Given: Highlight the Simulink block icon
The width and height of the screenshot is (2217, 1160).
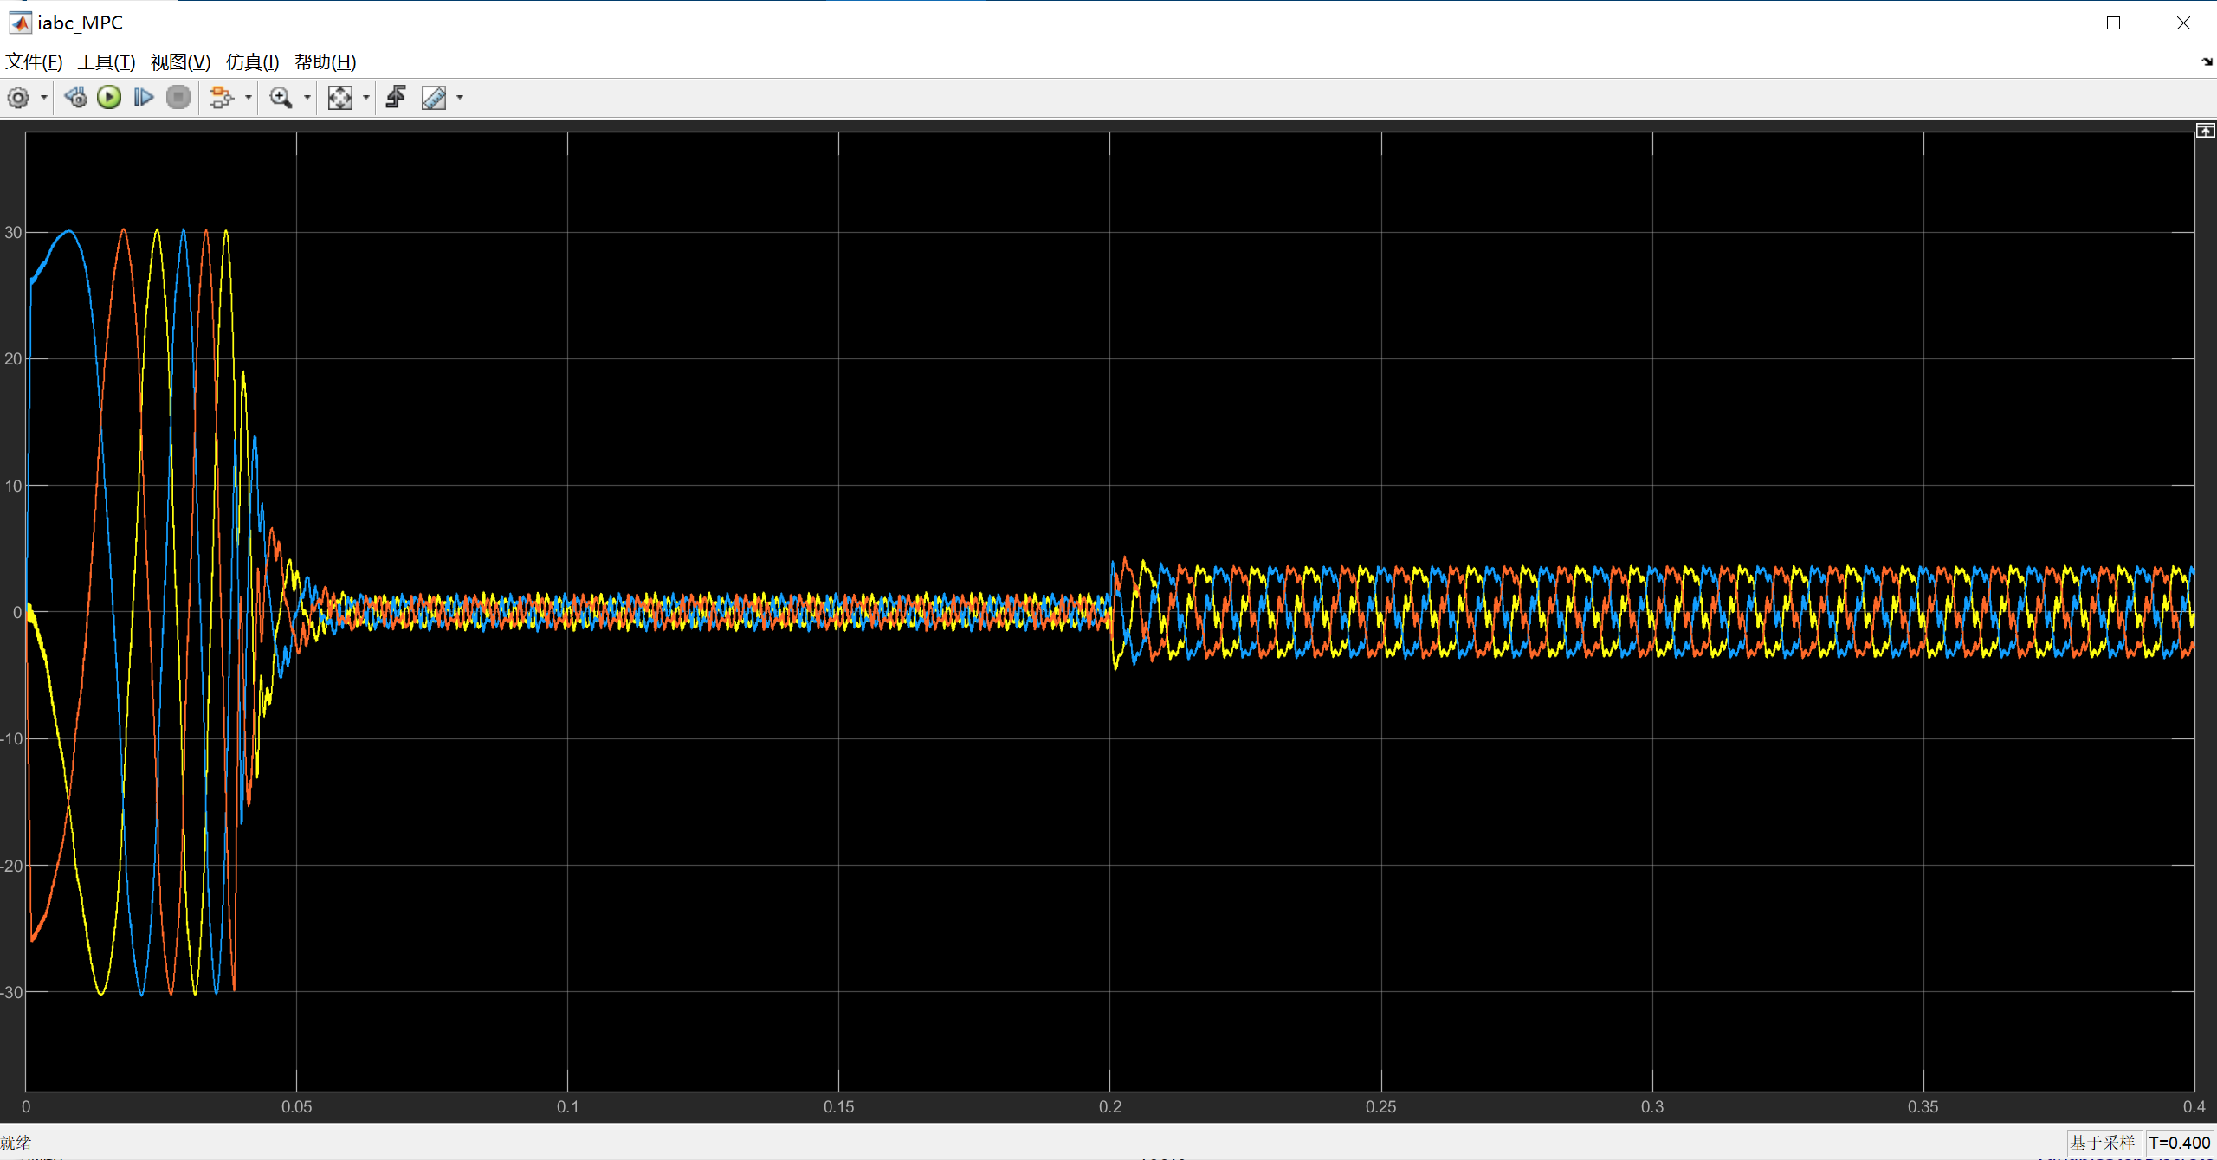Looking at the screenshot, I should 222,98.
